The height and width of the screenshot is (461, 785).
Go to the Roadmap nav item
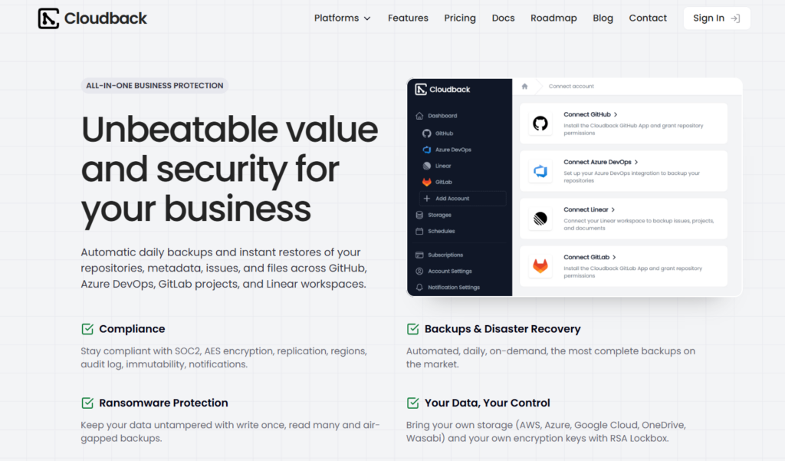coord(553,18)
